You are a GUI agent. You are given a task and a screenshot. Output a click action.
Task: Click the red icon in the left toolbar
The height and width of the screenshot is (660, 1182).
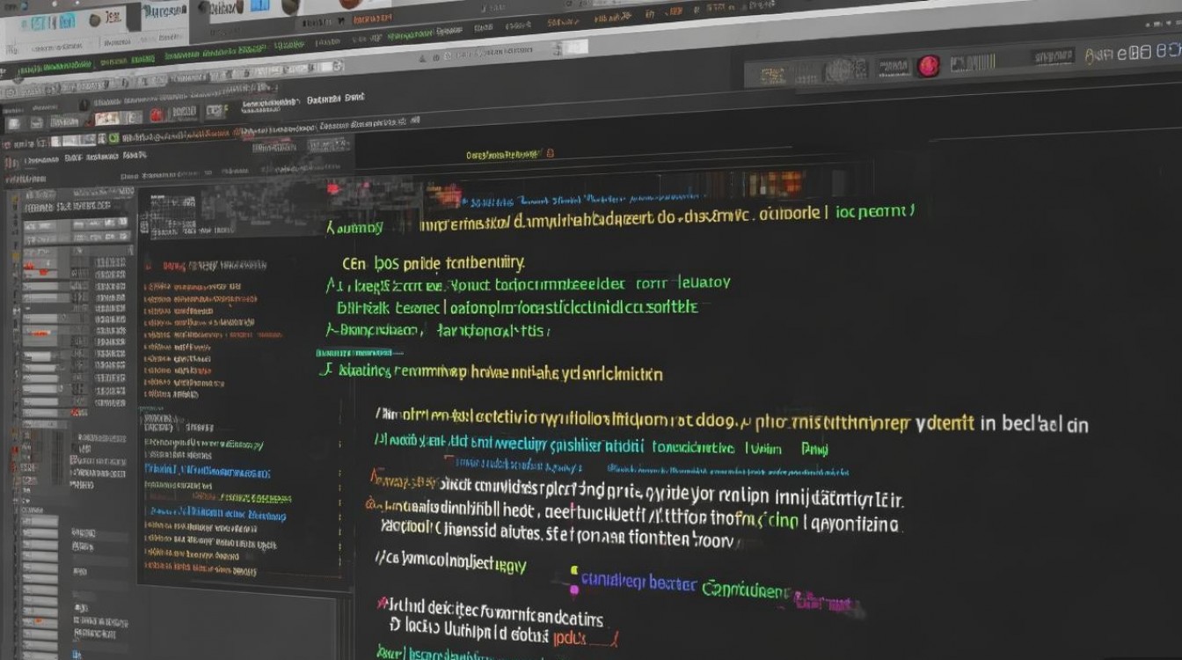[x=157, y=115]
